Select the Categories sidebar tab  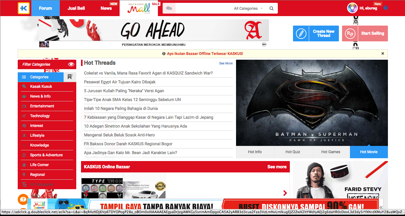click(x=40, y=77)
